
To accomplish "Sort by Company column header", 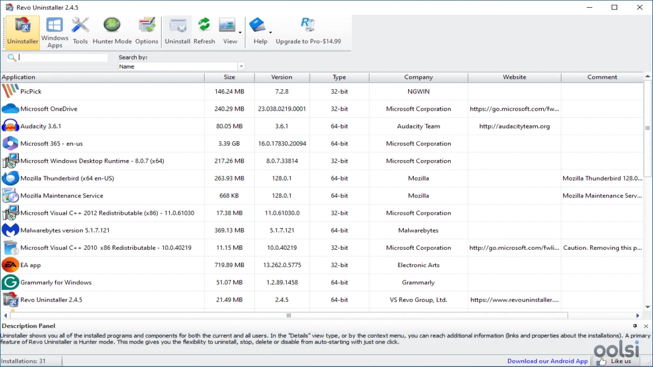I will click(418, 77).
